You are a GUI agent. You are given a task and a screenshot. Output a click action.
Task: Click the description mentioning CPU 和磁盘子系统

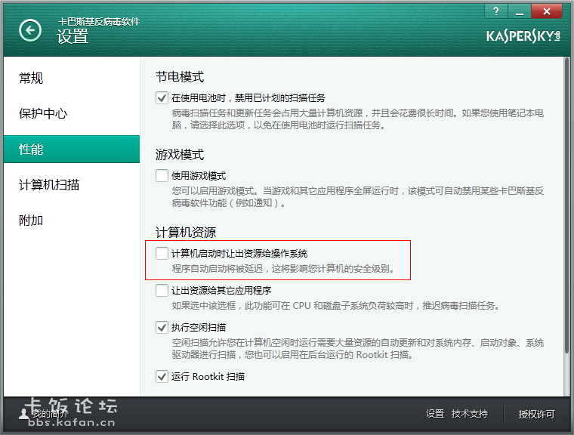click(335, 306)
